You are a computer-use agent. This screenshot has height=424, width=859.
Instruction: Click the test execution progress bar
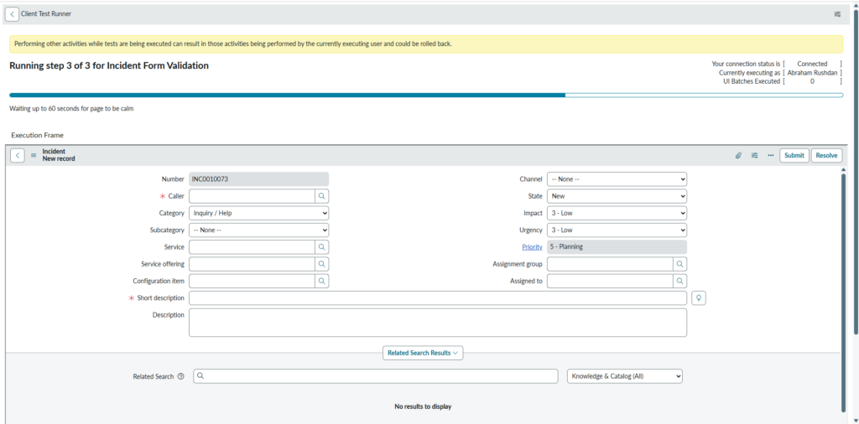pos(425,96)
